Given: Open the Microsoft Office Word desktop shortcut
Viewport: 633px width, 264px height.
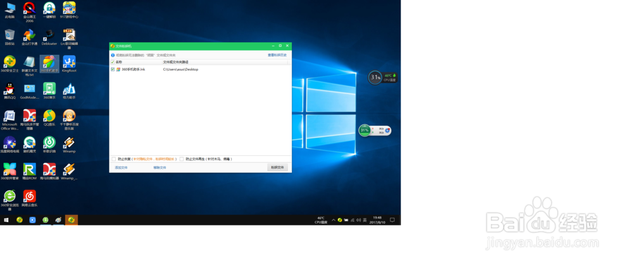Looking at the screenshot, I should [x=9, y=120].
